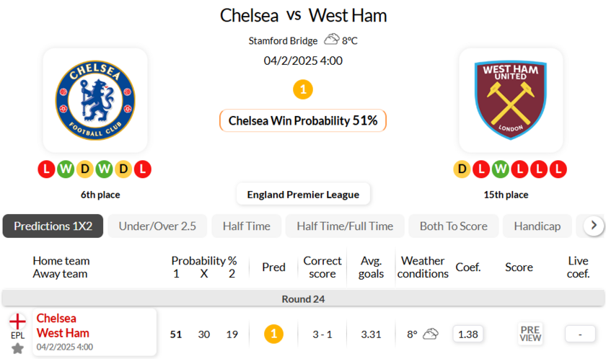Open the England Premier League link
The height and width of the screenshot is (359, 606).
[x=303, y=195]
